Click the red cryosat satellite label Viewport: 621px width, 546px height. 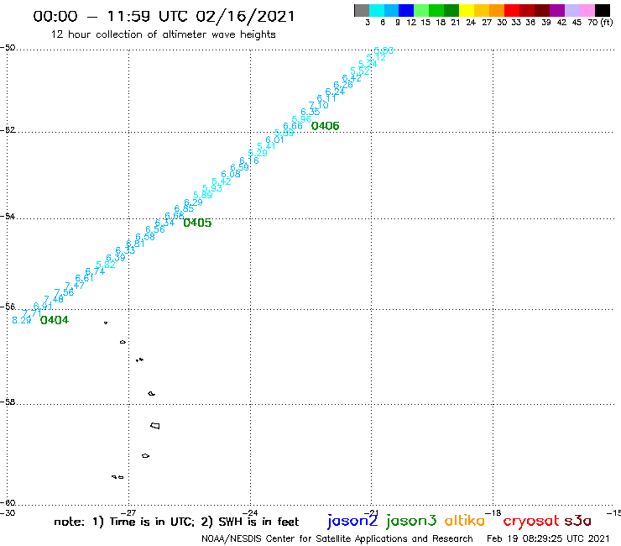[x=531, y=522]
